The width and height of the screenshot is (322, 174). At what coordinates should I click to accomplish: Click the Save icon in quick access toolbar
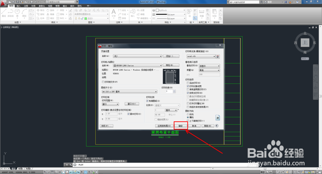coord(18,2)
